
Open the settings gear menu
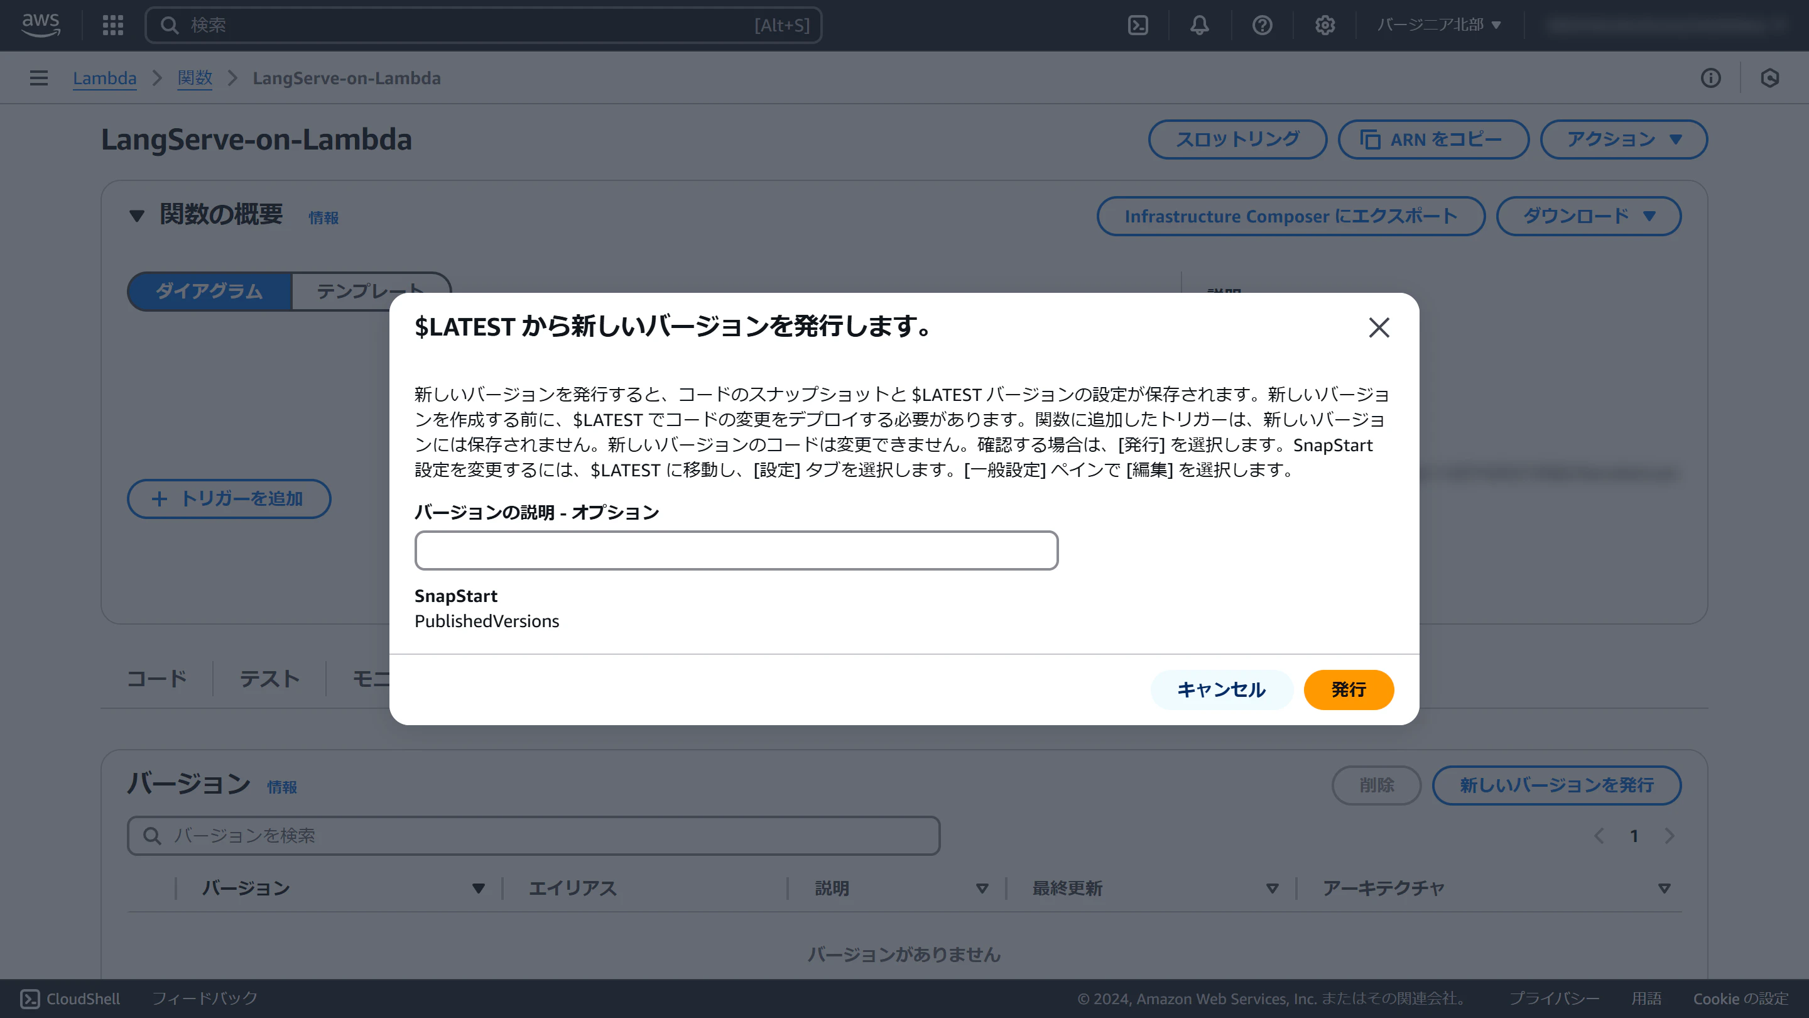point(1325,25)
